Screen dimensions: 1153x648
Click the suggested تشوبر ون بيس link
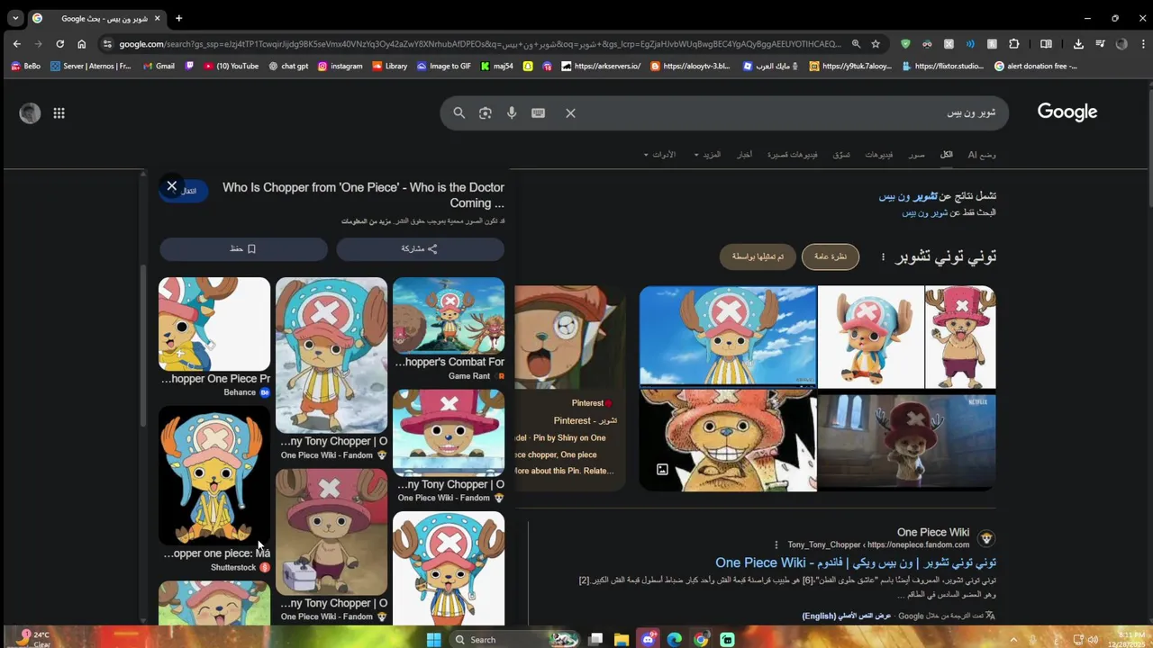click(x=908, y=196)
